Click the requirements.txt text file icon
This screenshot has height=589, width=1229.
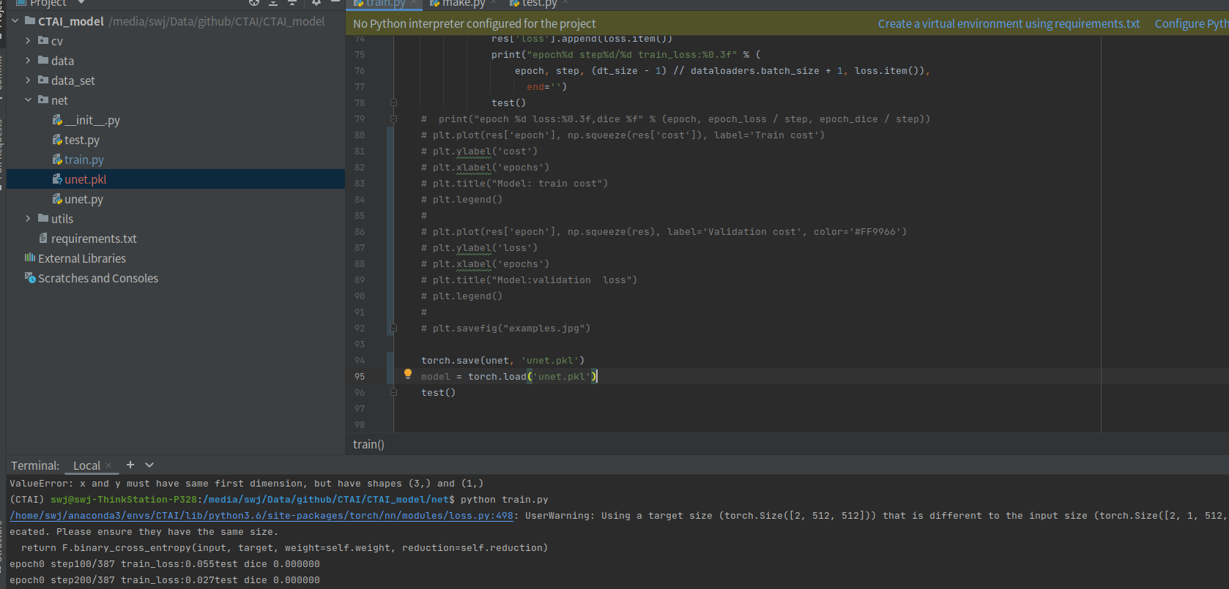point(43,239)
